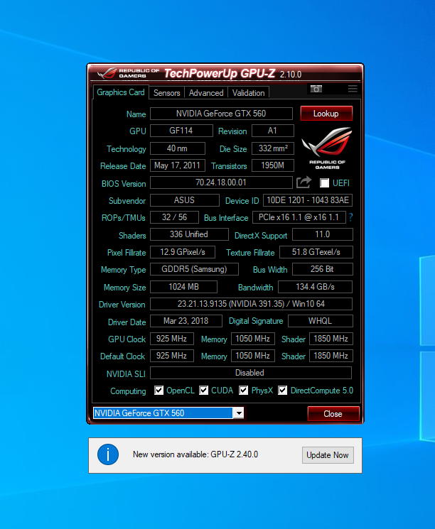
Task: Click the ROG logo in title bar
Action: pos(129,73)
